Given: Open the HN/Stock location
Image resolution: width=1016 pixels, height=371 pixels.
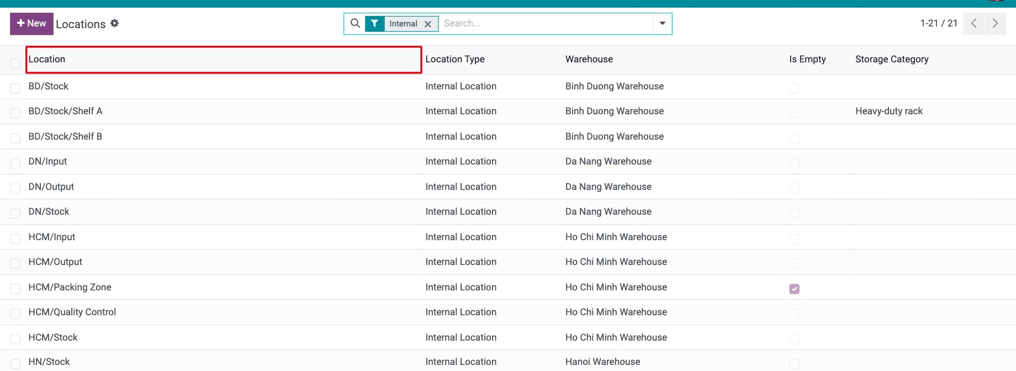Looking at the screenshot, I should (49, 362).
